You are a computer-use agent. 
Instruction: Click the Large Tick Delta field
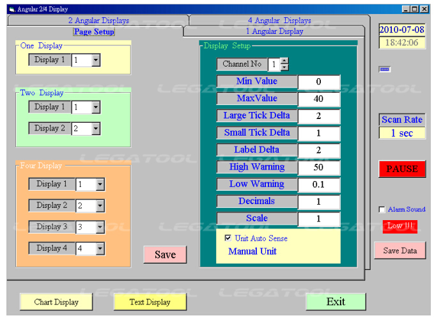click(x=318, y=116)
